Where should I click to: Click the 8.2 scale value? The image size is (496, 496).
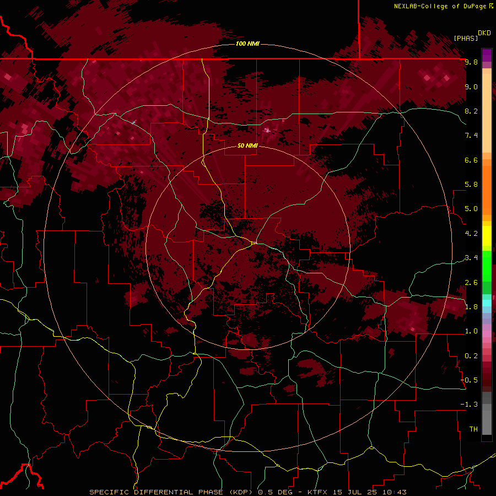[x=471, y=111]
